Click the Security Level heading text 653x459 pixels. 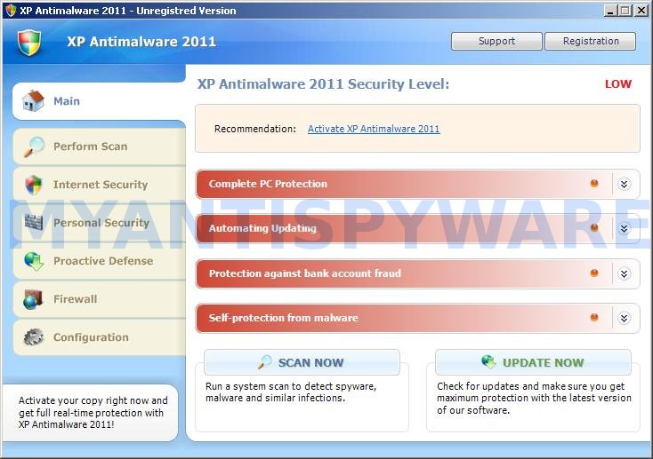[323, 84]
